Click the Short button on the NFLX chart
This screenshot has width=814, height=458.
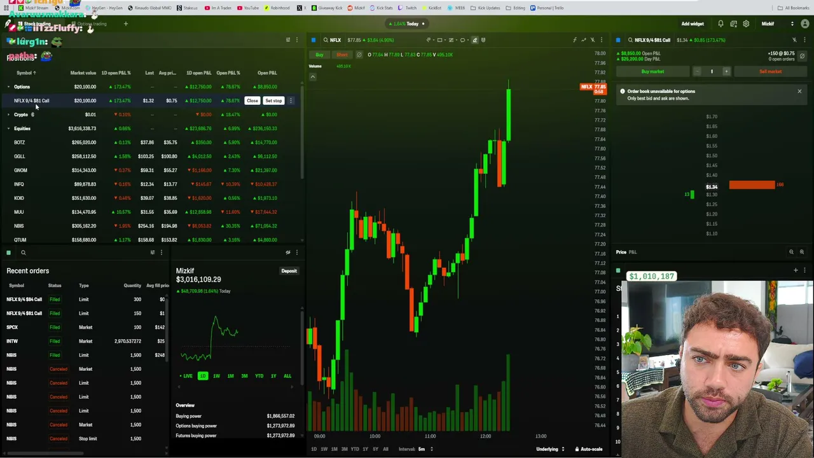pos(342,55)
